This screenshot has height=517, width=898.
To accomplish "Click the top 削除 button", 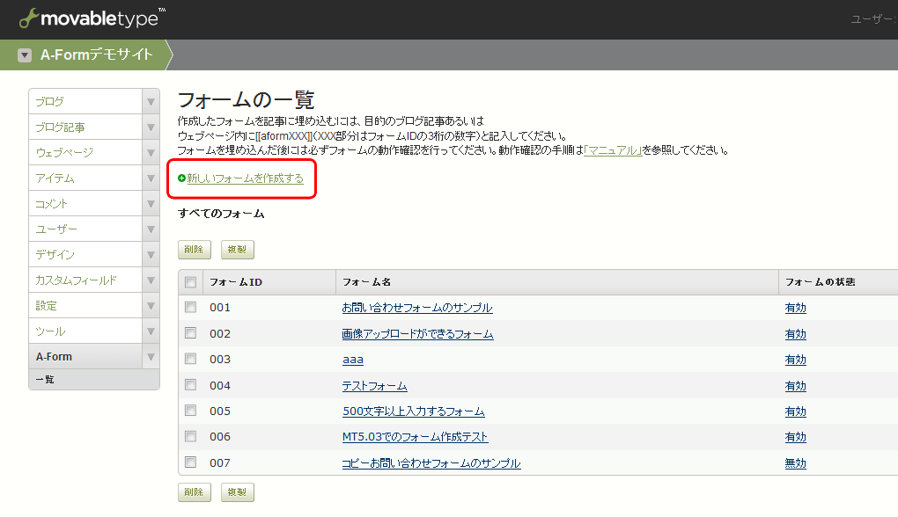I will click(194, 249).
